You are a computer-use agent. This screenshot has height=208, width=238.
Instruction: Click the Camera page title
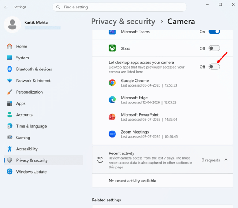[x=181, y=21]
